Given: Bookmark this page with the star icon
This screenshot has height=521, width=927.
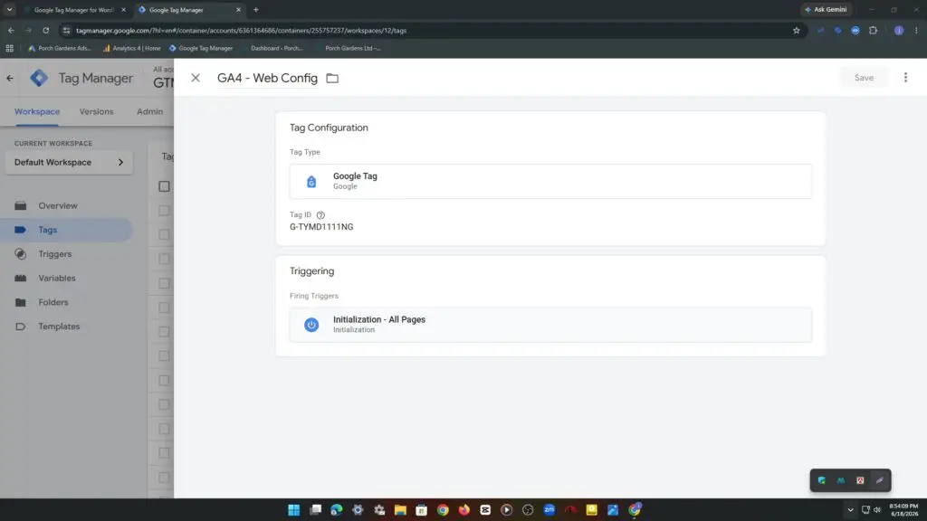Looking at the screenshot, I should [x=797, y=31].
